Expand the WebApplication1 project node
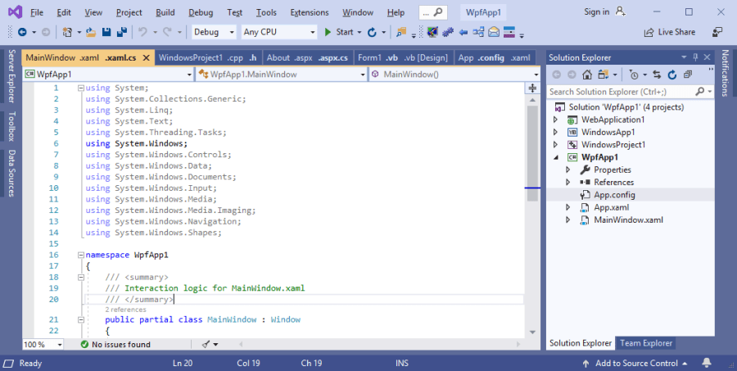This screenshot has width=737, height=371. (556, 120)
